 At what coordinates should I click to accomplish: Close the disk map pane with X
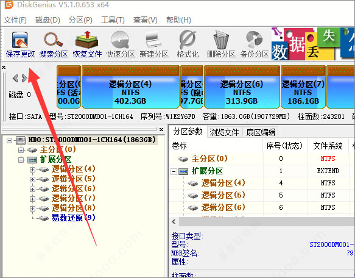pyautogui.click(x=4, y=67)
